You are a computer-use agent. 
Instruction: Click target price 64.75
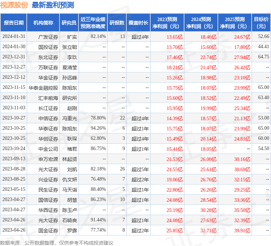point(264,57)
